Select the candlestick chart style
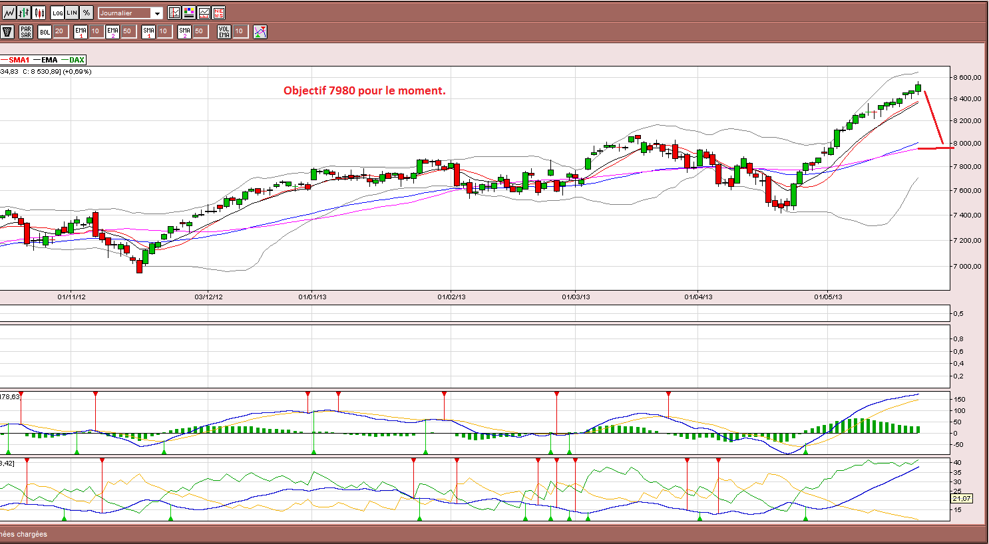Image resolution: width=989 pixels, height=544 pixels. [39, 13]
